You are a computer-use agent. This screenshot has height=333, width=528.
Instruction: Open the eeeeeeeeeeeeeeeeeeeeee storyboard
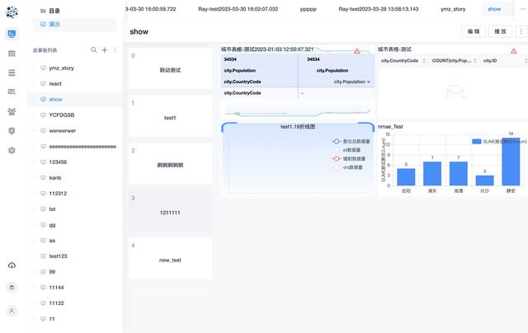[75, 147]
